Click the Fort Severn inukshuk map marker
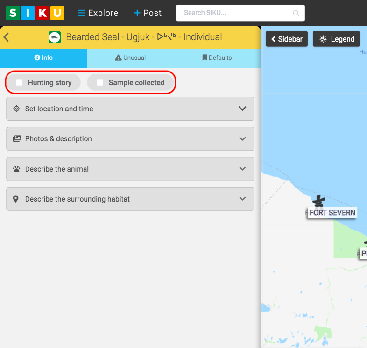 click(319, 202)
